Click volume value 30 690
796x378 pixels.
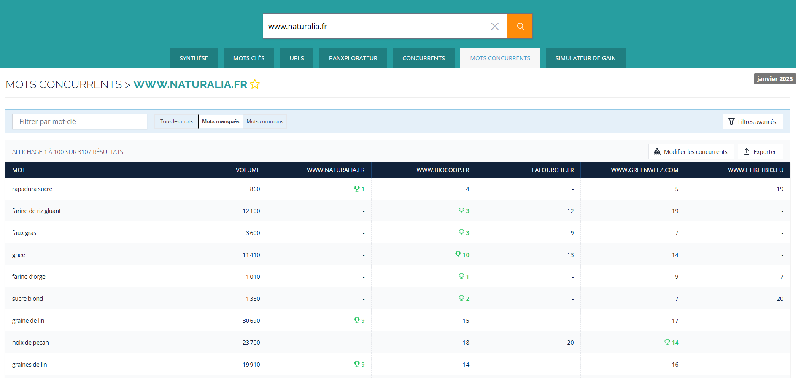(251, 321)
